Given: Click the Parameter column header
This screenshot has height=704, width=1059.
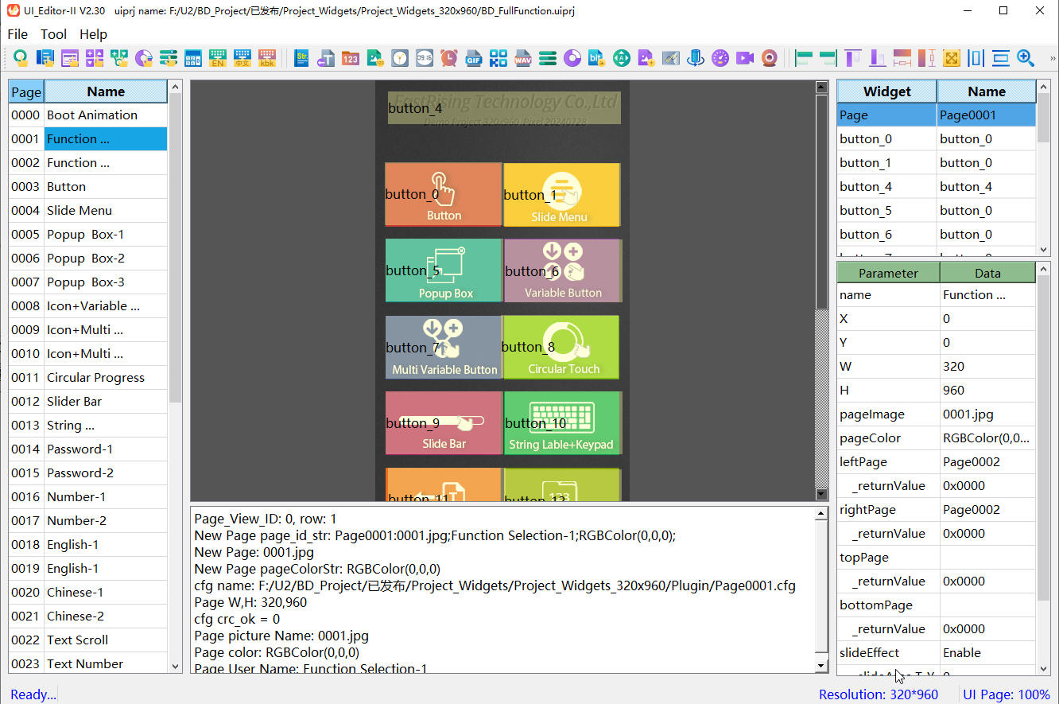Looking at the screenshot, I should pos(888,273).
